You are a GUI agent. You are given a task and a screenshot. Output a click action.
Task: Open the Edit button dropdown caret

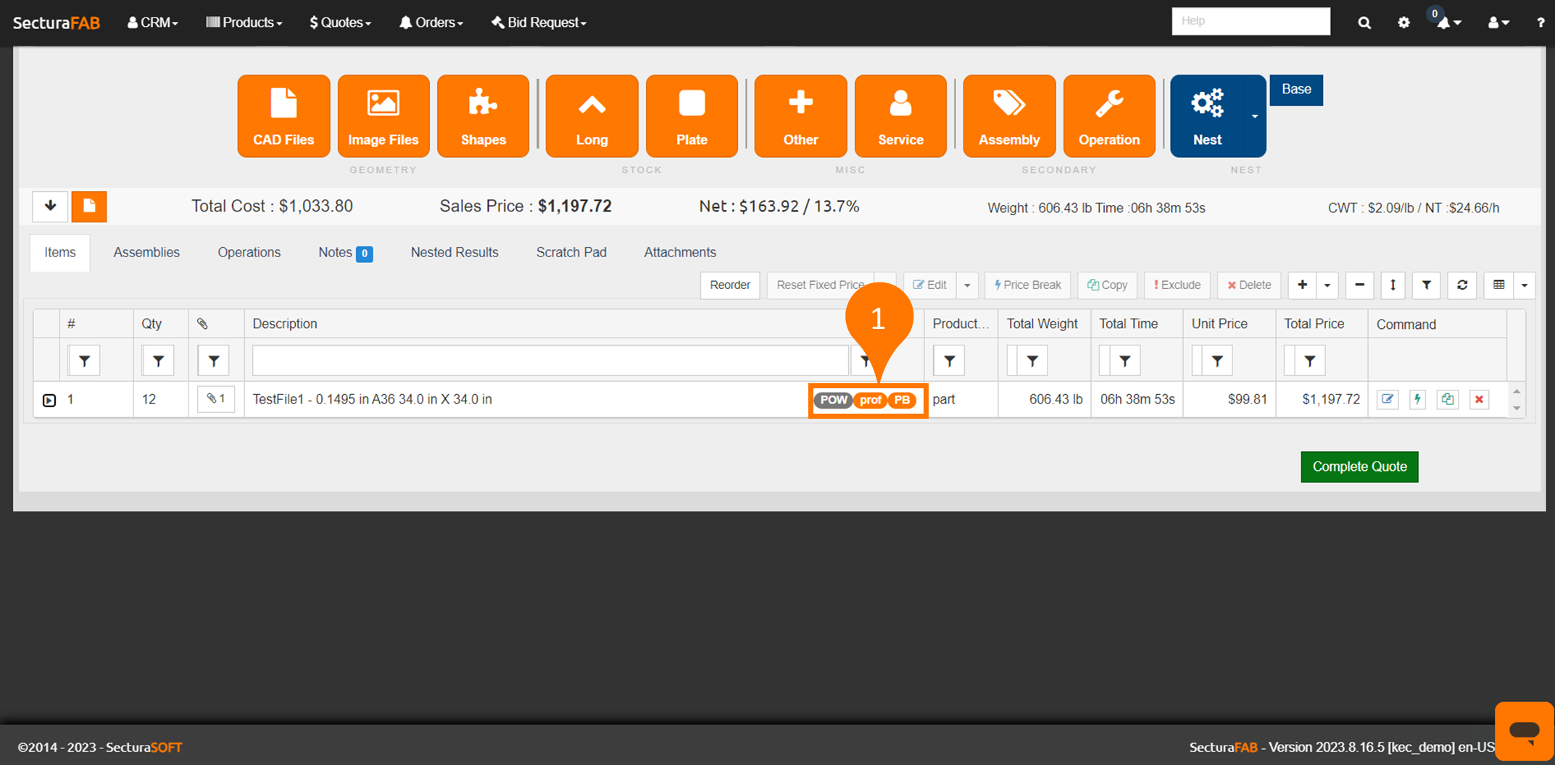coord(967,285)
